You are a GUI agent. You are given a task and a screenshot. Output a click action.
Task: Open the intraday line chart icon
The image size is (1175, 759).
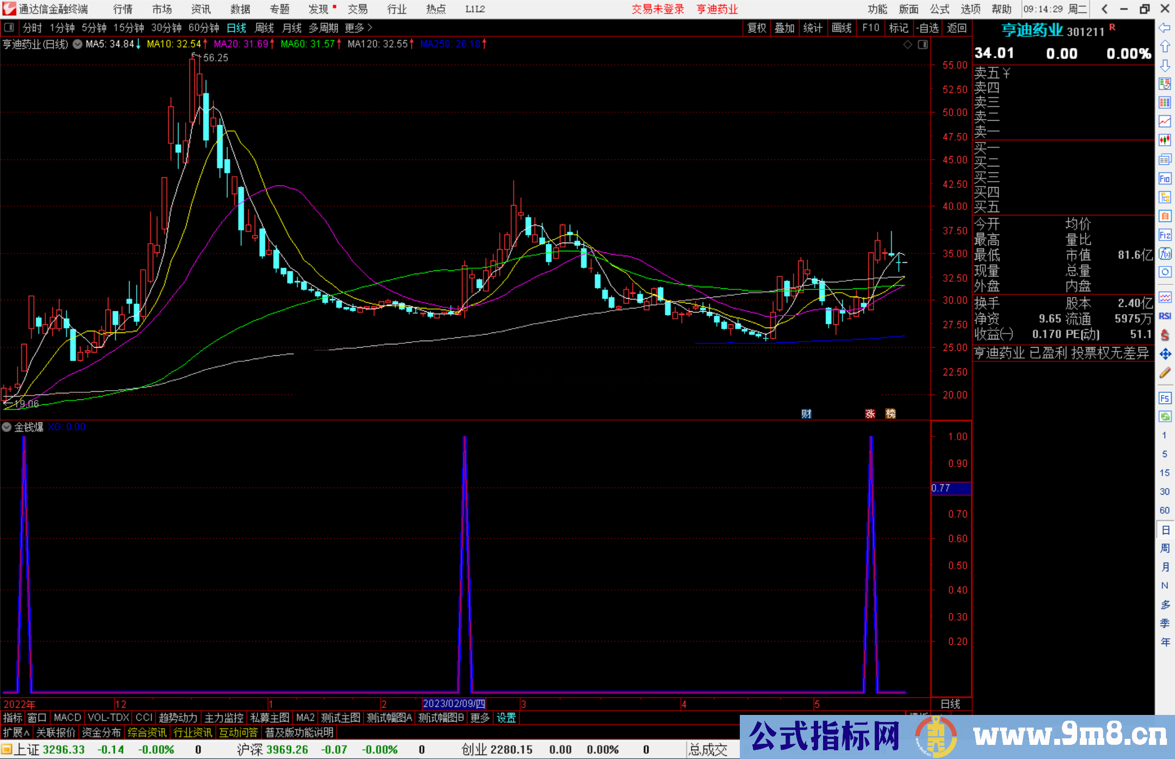(x=1165, y=121)
